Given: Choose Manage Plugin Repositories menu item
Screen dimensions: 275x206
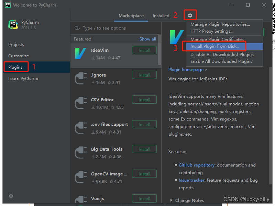Looking at the screenshot, I should point(224,24).
